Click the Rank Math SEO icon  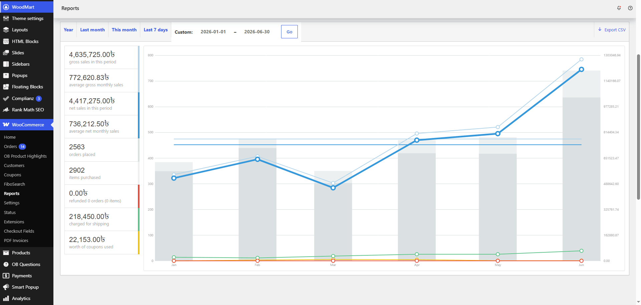pos(6,110)
